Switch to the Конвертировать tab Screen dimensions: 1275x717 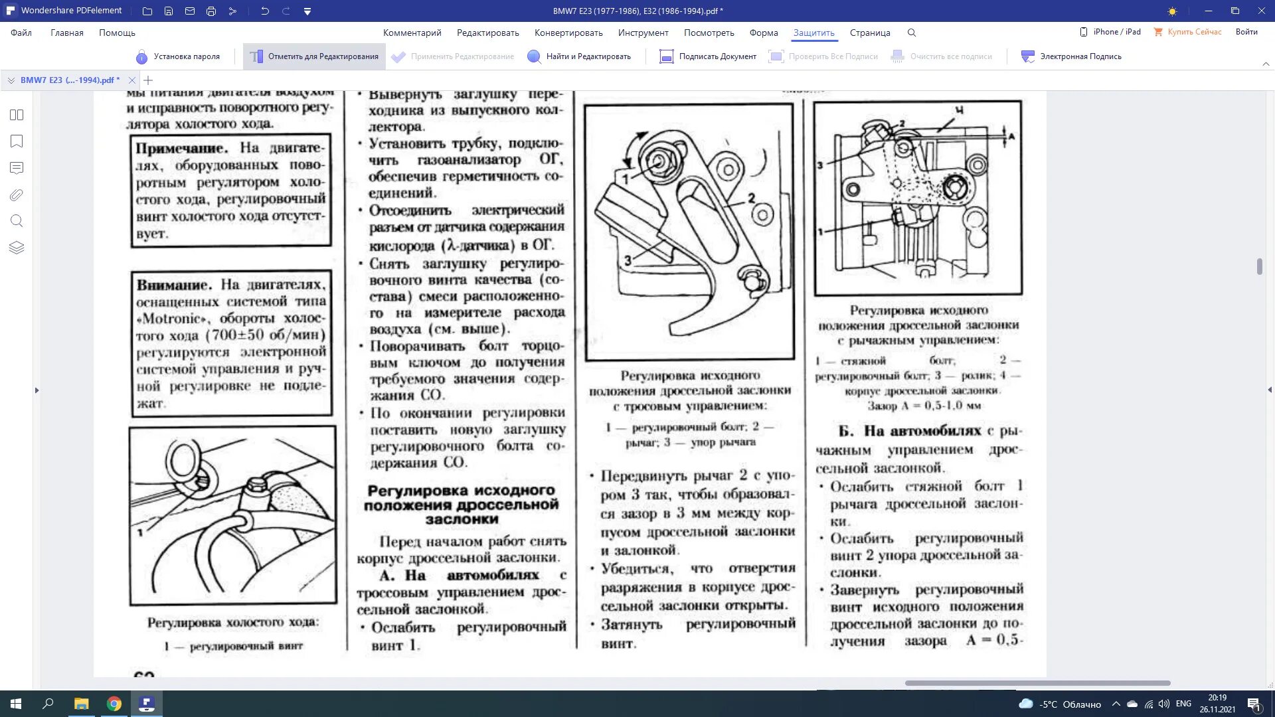(x=568, y=33)
